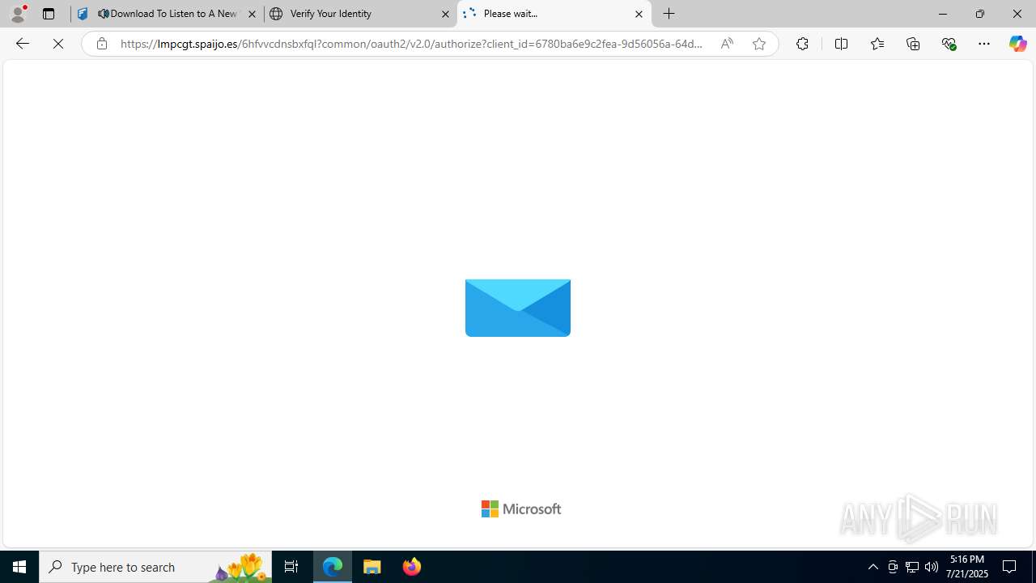The height and width of the screenshot is (583, 1036).
Task: Launch Firefox from the taskbar
Action: pyautogui.click(x=411, y=567)
